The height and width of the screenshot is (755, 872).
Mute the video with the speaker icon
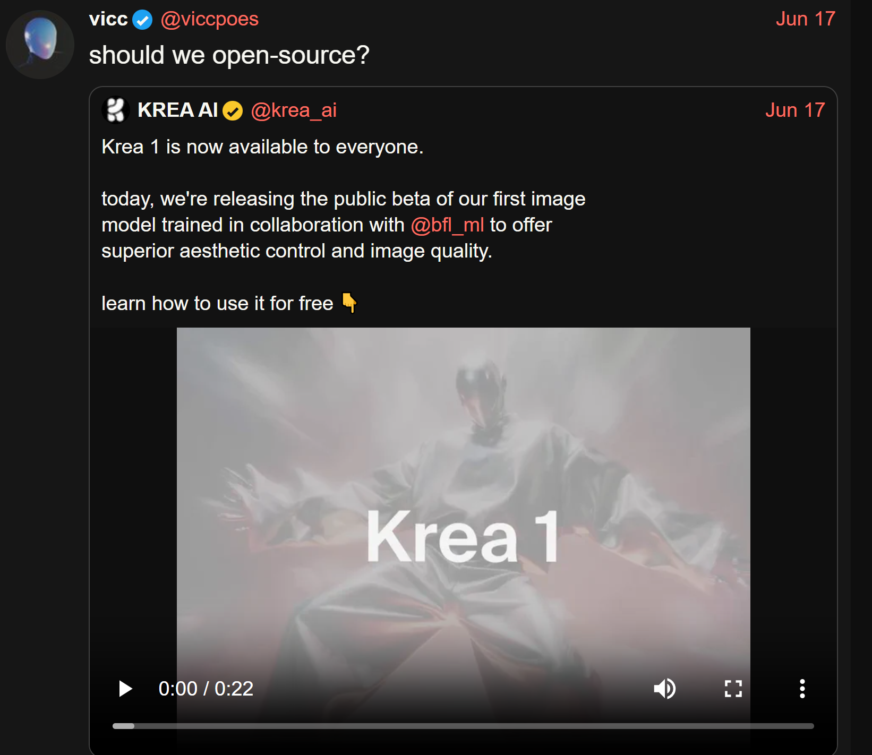point(664,689)
